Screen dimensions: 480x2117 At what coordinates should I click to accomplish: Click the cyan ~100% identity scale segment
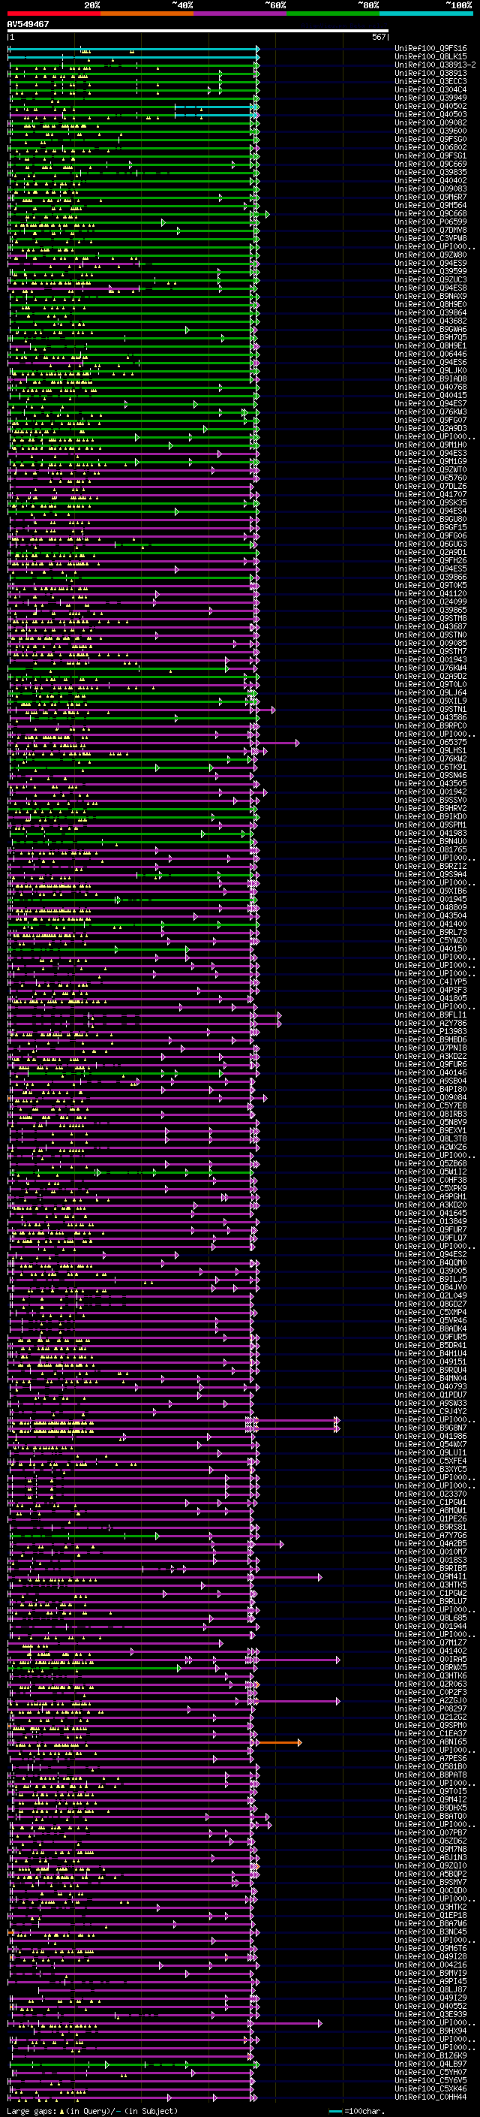click(426, 14)
